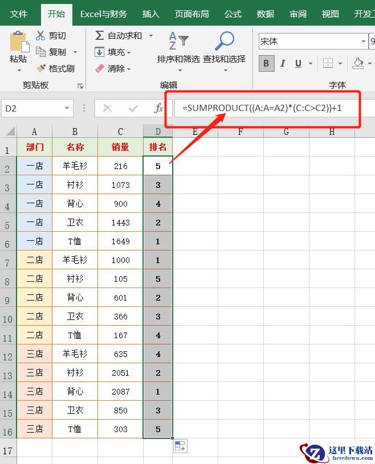Switch to the Home (开始) tab
375x464 pixels.
pyautogui.click(x=56, y=14)
